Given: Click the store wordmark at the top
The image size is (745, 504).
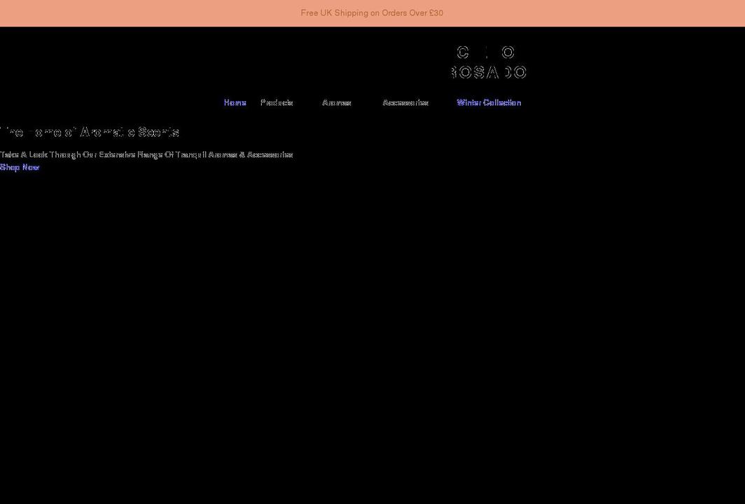Looking at the screenshot, I should [x=489, y=62].
